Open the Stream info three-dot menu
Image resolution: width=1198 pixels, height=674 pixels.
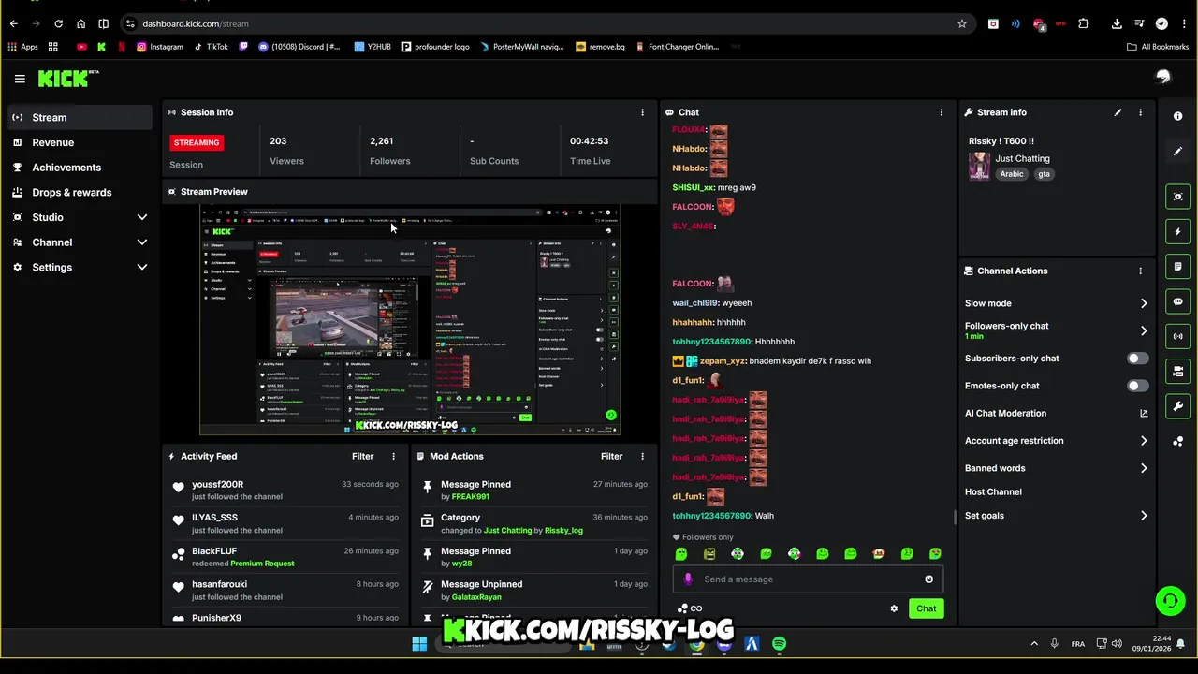tap(1140, 112)
